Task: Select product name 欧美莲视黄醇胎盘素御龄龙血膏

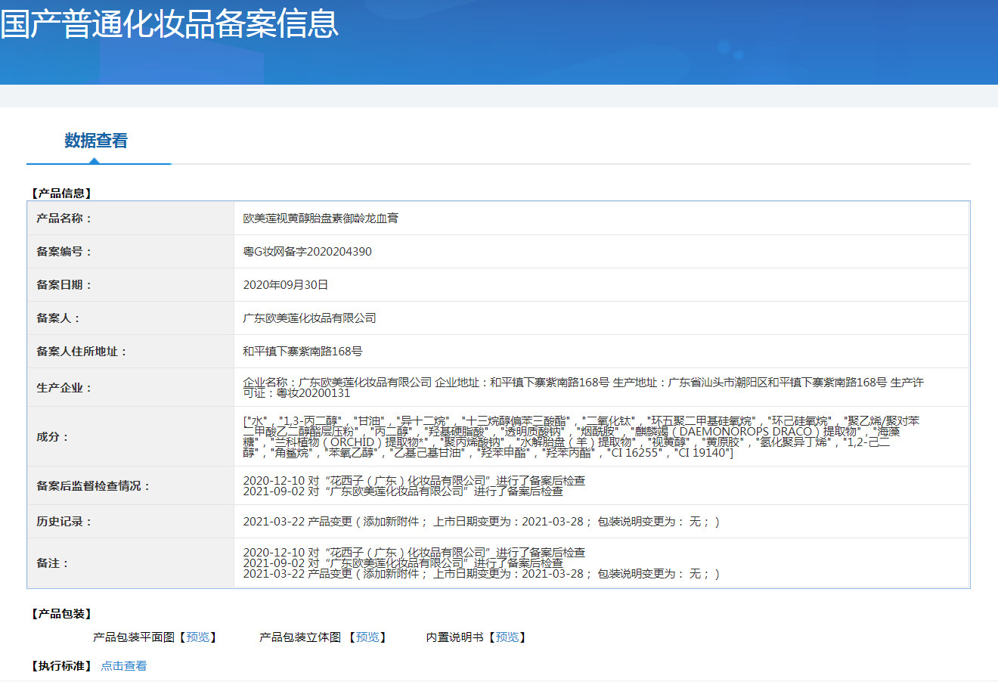Action: [x=321, y=219]
